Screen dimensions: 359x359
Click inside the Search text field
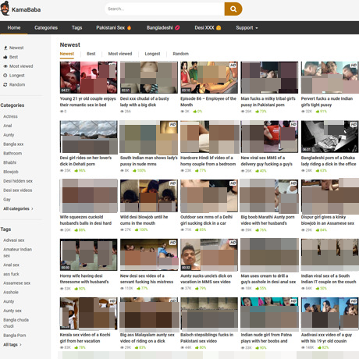click(x=165, y=9)
